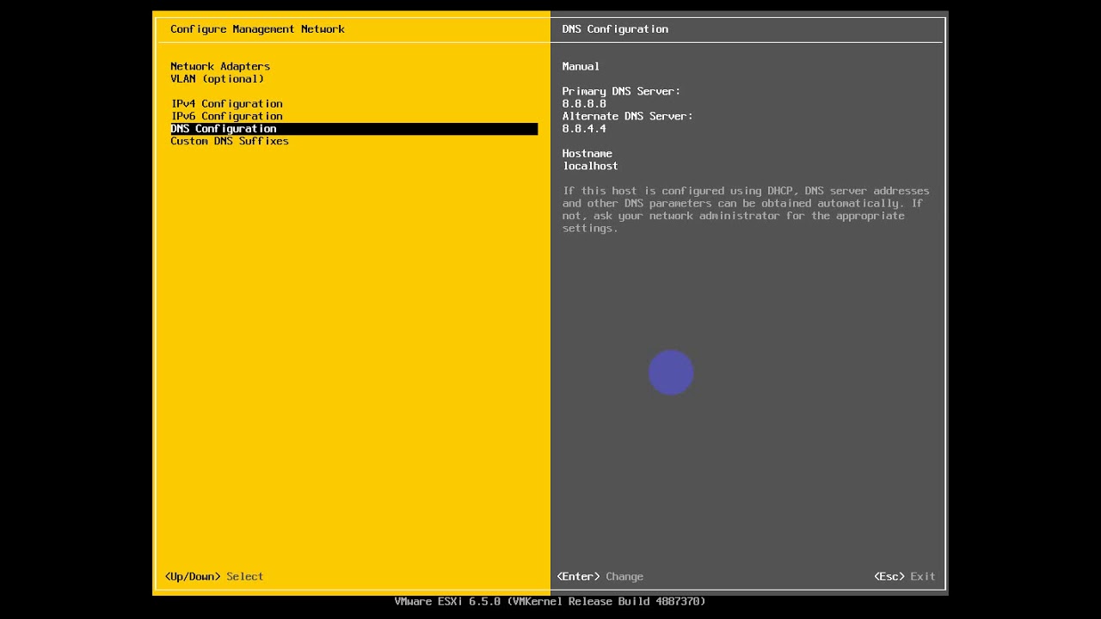Click the Hostname label

[587, 154]
